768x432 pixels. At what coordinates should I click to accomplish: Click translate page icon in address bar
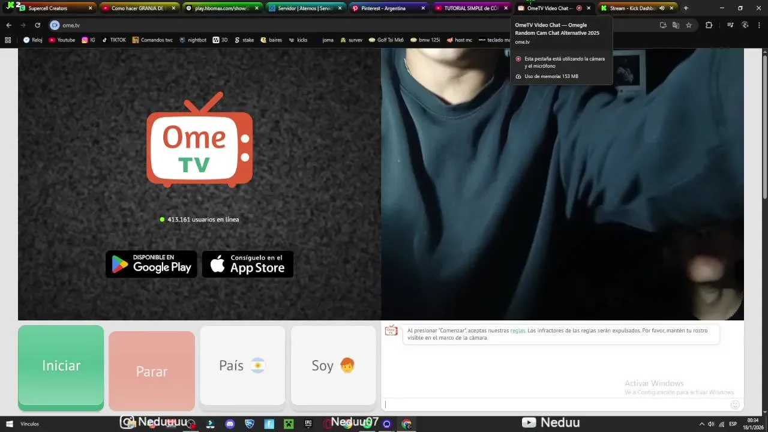(676, 25)
